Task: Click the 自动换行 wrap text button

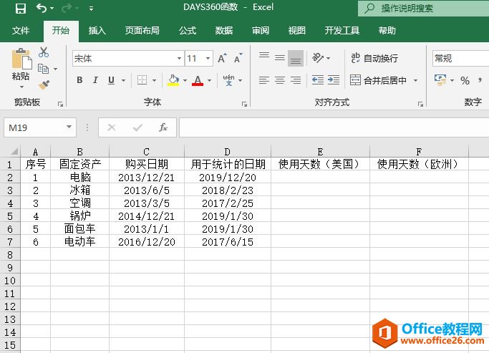Action: click(374, 58)
